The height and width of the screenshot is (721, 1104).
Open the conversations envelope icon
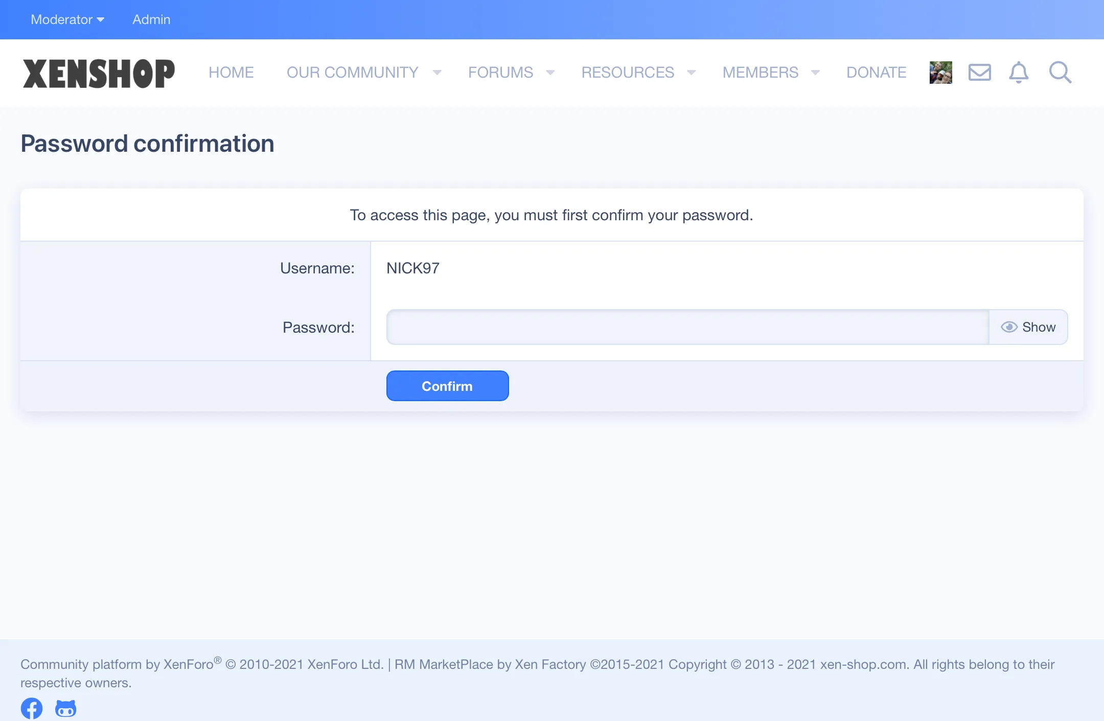point(979,73)
